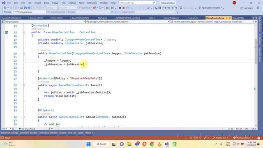Screen dimensions: 263x148
Task: Click the No issues found status indicator
Action: coord(27,129)
